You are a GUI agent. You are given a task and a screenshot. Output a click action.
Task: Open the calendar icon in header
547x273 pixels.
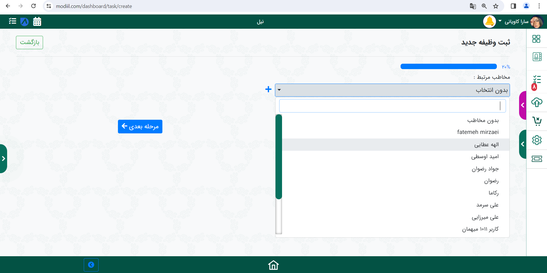[37, 22]
